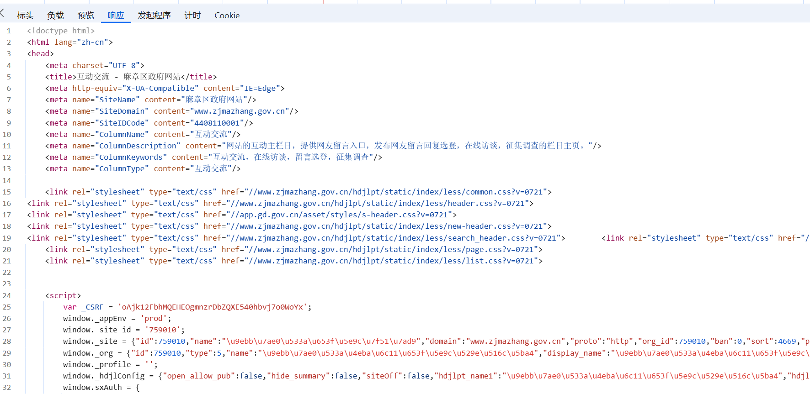
Task: Click the ColumnDescription meta line
Action: click(323, 146)
